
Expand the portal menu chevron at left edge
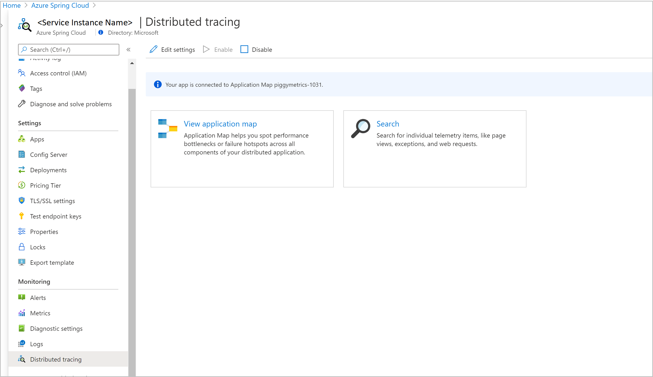[x=2, y=25]
